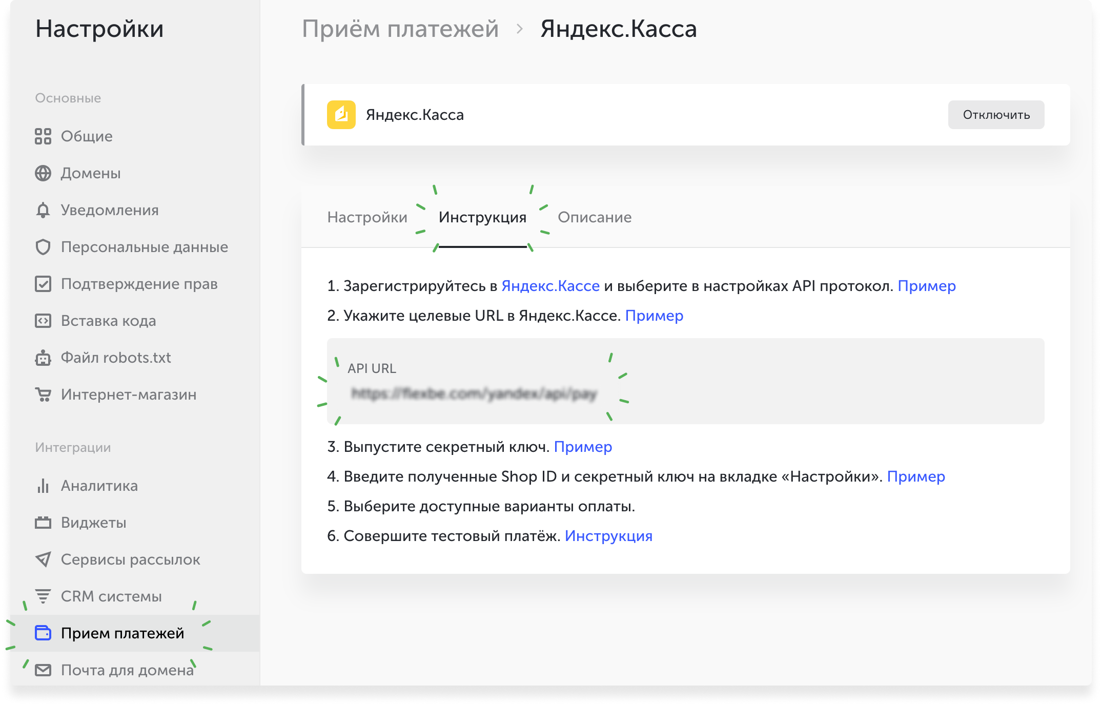Select Подтверждение прав menu item
This screenshot has width=1102, height=706.
(135, 284)
